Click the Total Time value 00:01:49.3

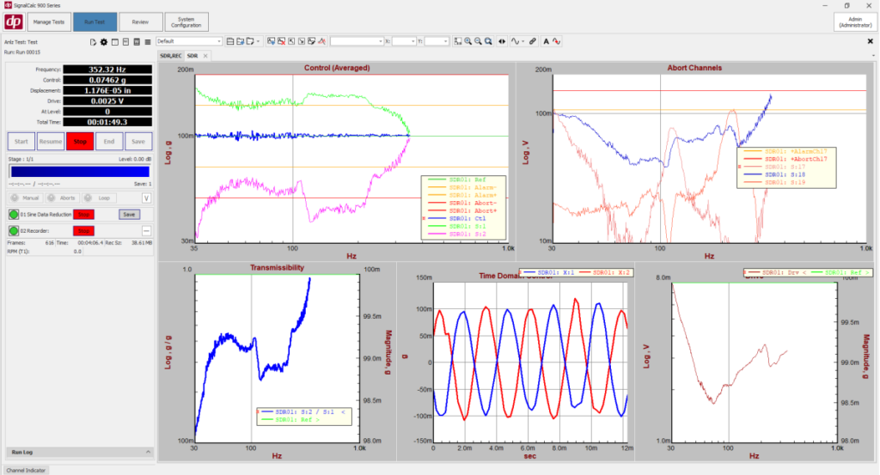click(x=107, y=122)
